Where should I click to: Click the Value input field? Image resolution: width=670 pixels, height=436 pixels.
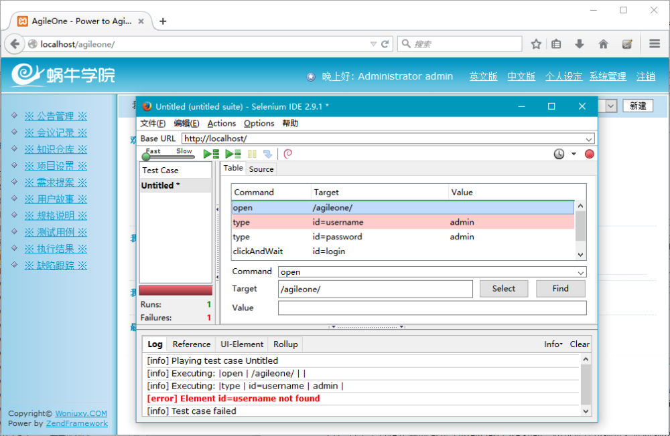pos(432,308)
